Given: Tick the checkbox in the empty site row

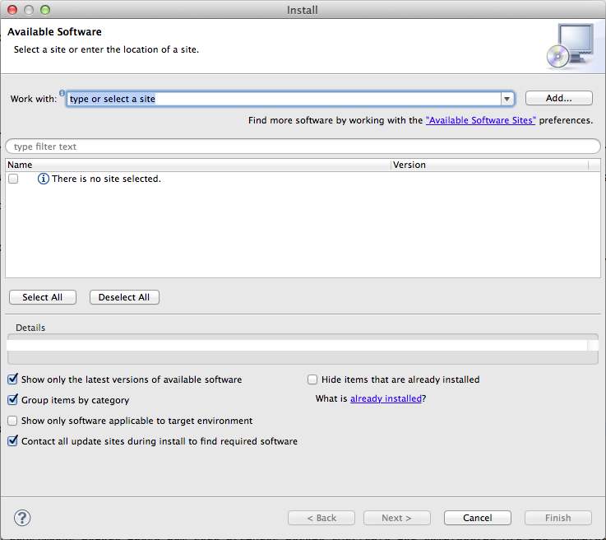Looking at the screenshot, I should click(x=13, y=179).
